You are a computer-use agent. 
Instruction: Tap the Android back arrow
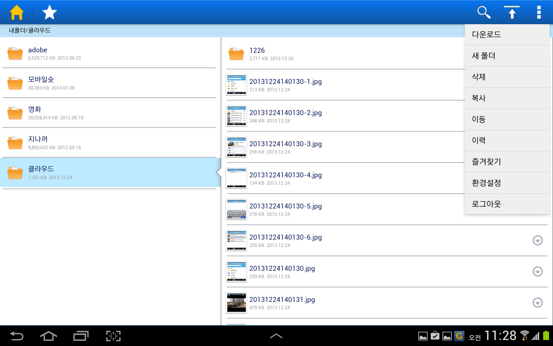(17, 336)
